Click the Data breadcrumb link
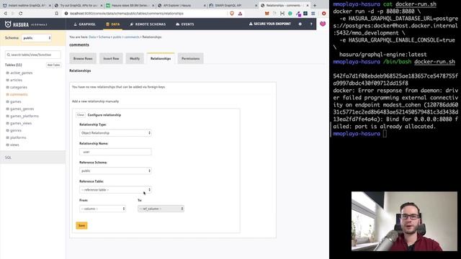 92,37
